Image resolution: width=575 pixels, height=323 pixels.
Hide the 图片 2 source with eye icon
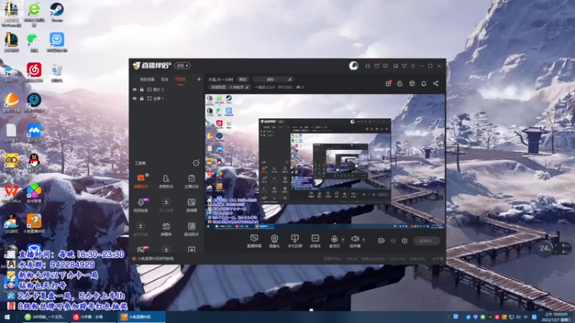[134, 89]
